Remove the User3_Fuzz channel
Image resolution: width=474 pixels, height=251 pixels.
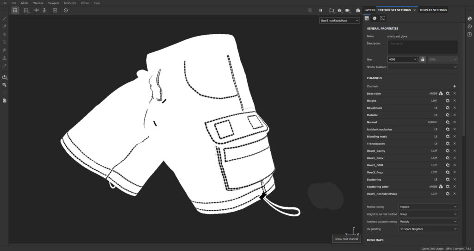(455, 172)
